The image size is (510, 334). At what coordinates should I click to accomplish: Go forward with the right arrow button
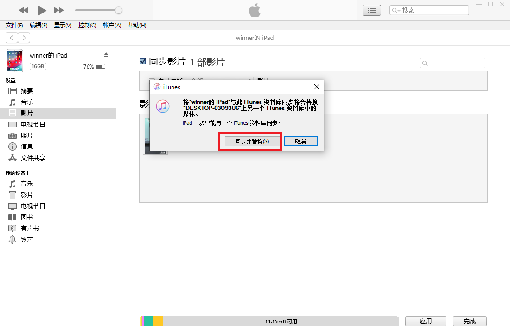click(x=24, y=38)
